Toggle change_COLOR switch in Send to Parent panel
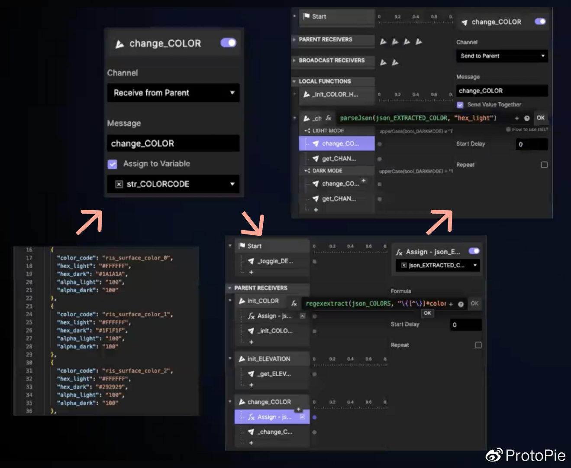This screenshot has width=571, height=468. tap(540, 21)
